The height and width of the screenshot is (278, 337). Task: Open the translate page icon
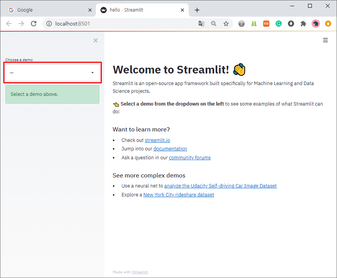click(x=201, y=24)
